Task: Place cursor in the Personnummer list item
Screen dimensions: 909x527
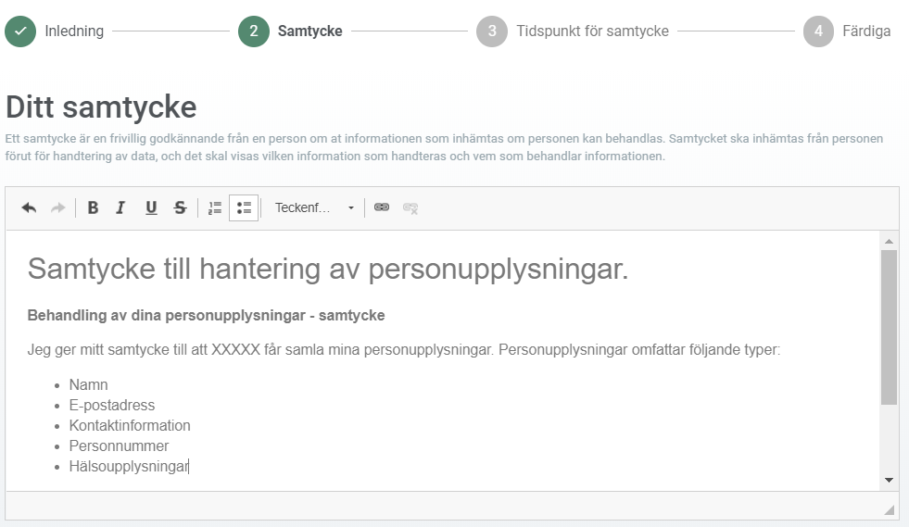Action: 119,446
